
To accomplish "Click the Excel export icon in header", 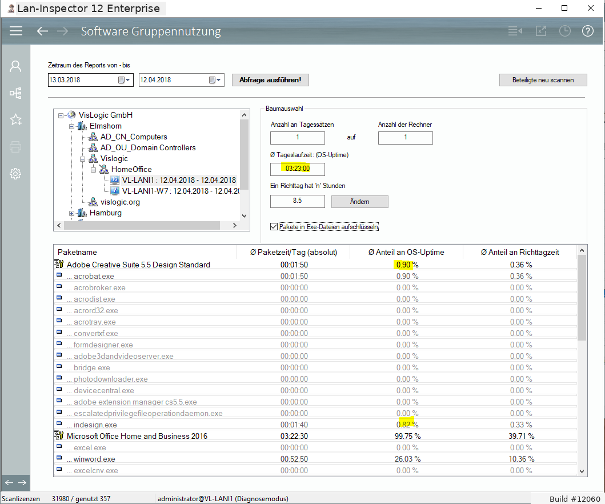I will 541,31.
